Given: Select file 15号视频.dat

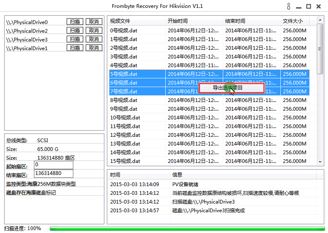Looking at the screenshot, I should click(125, 161).
